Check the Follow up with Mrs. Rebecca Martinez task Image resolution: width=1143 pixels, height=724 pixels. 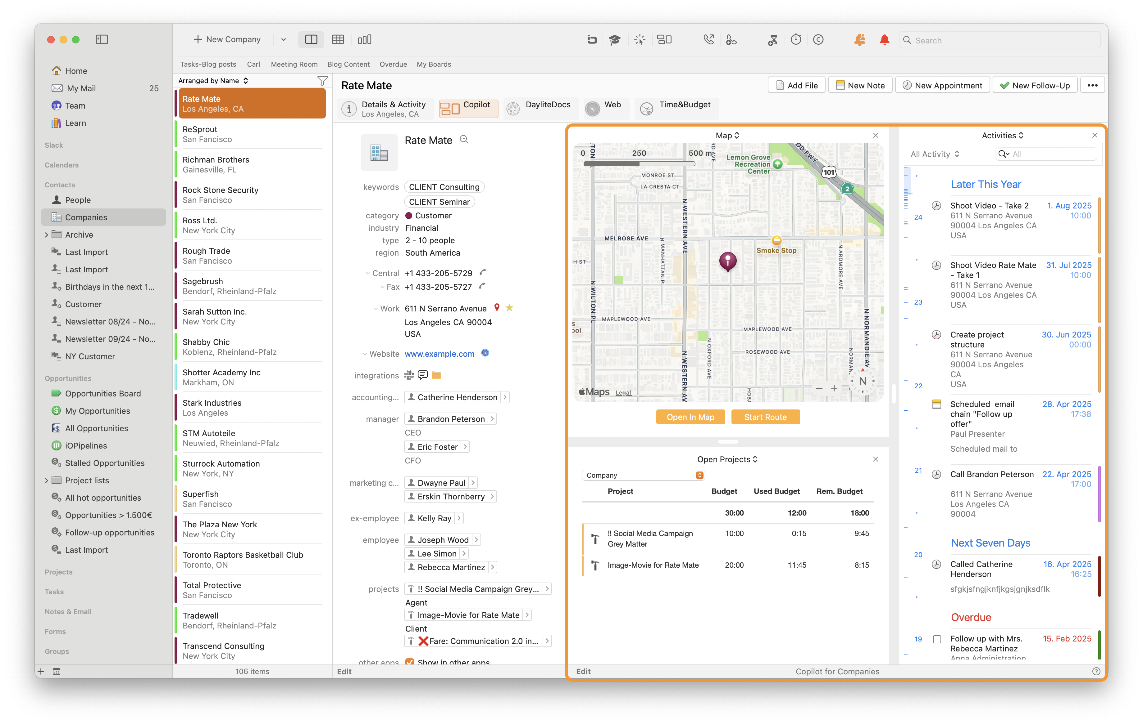pos(937,639)
